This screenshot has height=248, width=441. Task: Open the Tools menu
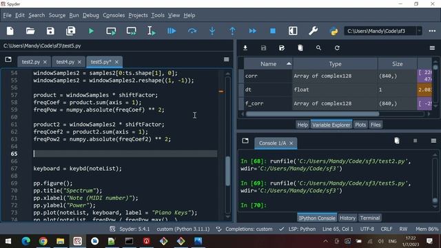158,15
